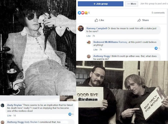View the 4 likes on Andy Boylan's comment
Screen dimensions: 168x124
pos(71,114)
